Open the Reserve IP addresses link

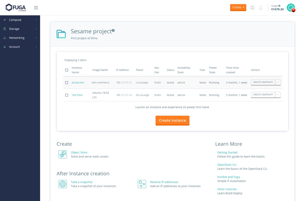click(x=164, y=182)
